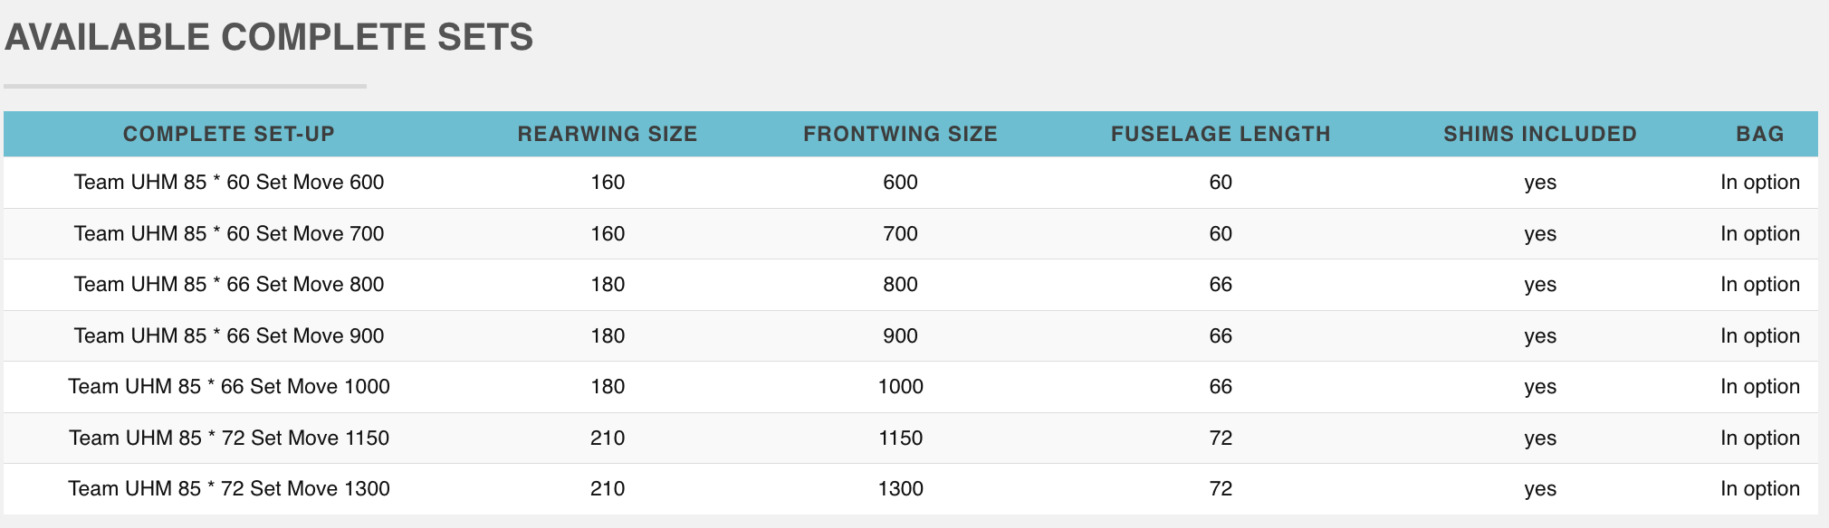Click the FRONTWING SIZE column header
Viewport: 1829px width, 528px height.
tap(900, 134)
